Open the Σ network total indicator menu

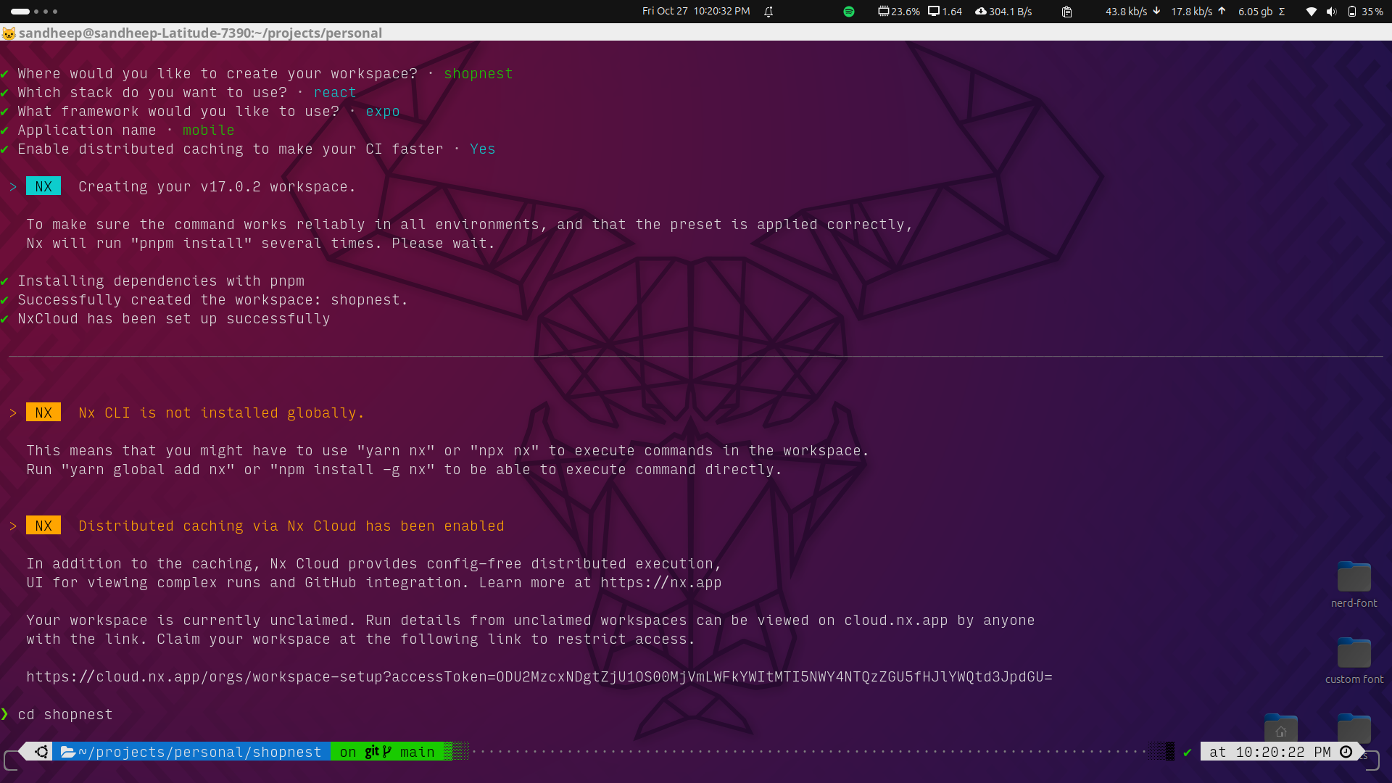tap(1263, 12)
